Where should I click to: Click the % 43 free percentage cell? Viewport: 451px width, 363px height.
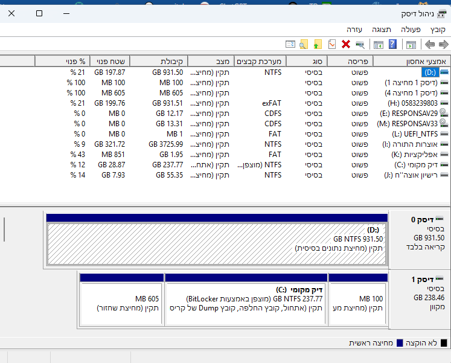coord(78,155)
